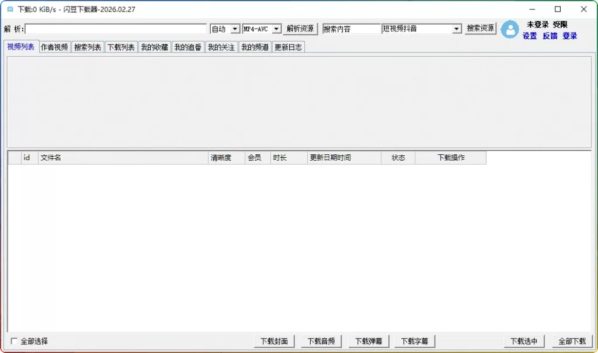Switch to the 下载列表 tab
This screenshot has width=598, height=353.
[x=121, y=47]
